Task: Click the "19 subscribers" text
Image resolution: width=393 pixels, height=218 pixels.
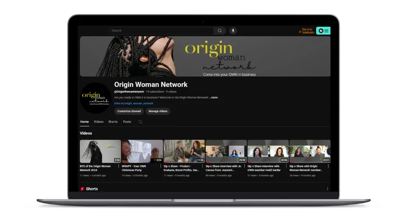Action: (155, 92)
